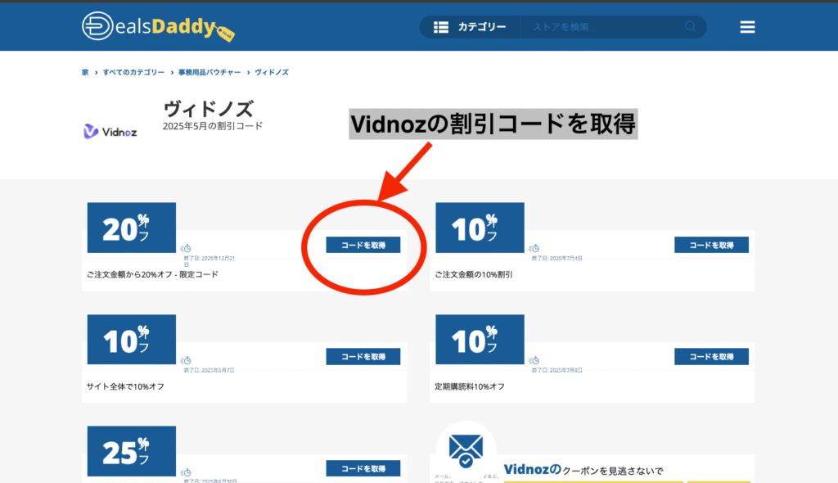Click the search magnifier icon
The width and height of the screenshot is (838, 483).
pyautogui.click(x=690, y=26)
